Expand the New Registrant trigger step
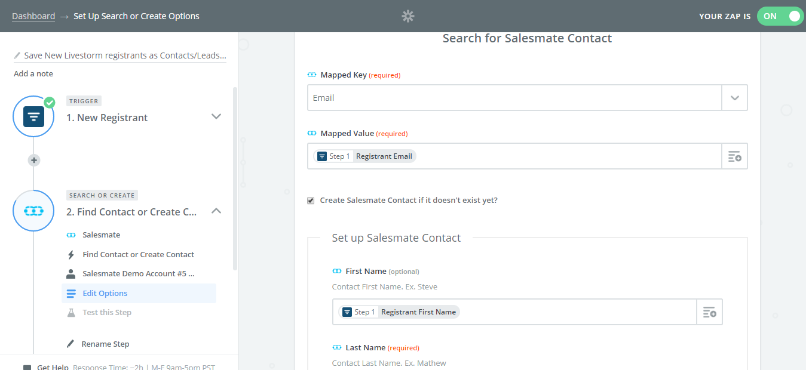The image size is (806, 370). coord(216,116)
